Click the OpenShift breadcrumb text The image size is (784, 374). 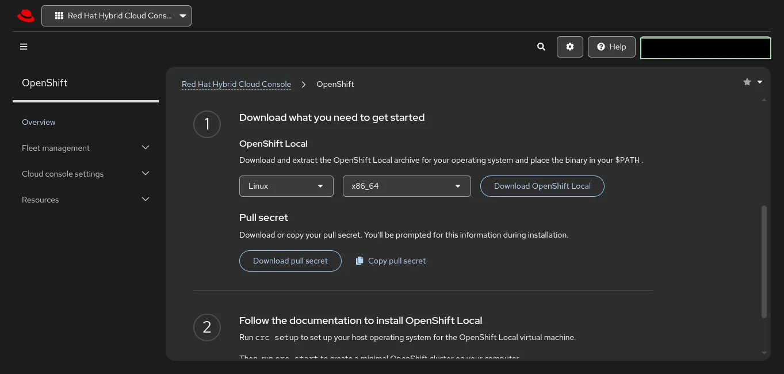pos(335,84)
